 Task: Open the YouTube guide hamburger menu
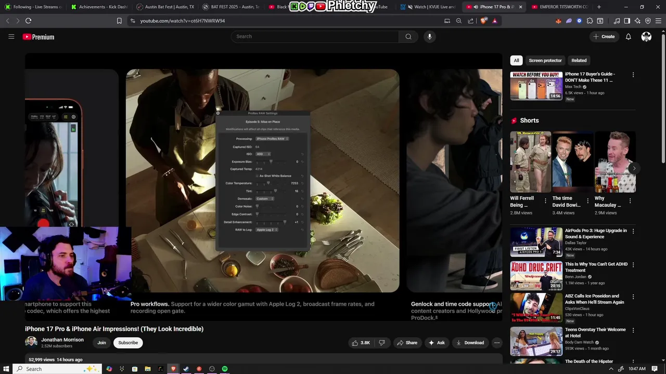pyautogui.click(x=11, y=36)
